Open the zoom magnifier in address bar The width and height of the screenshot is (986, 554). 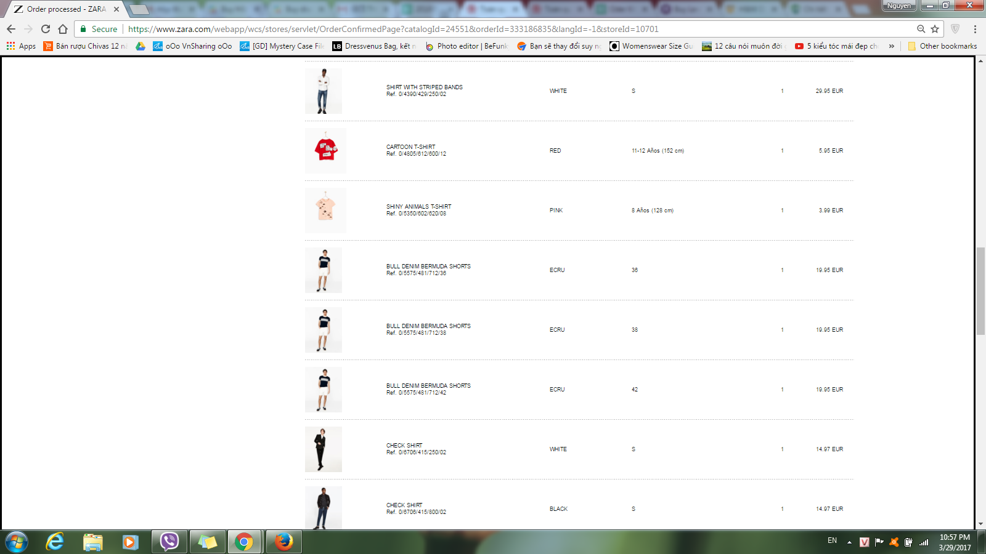[921, 29]
